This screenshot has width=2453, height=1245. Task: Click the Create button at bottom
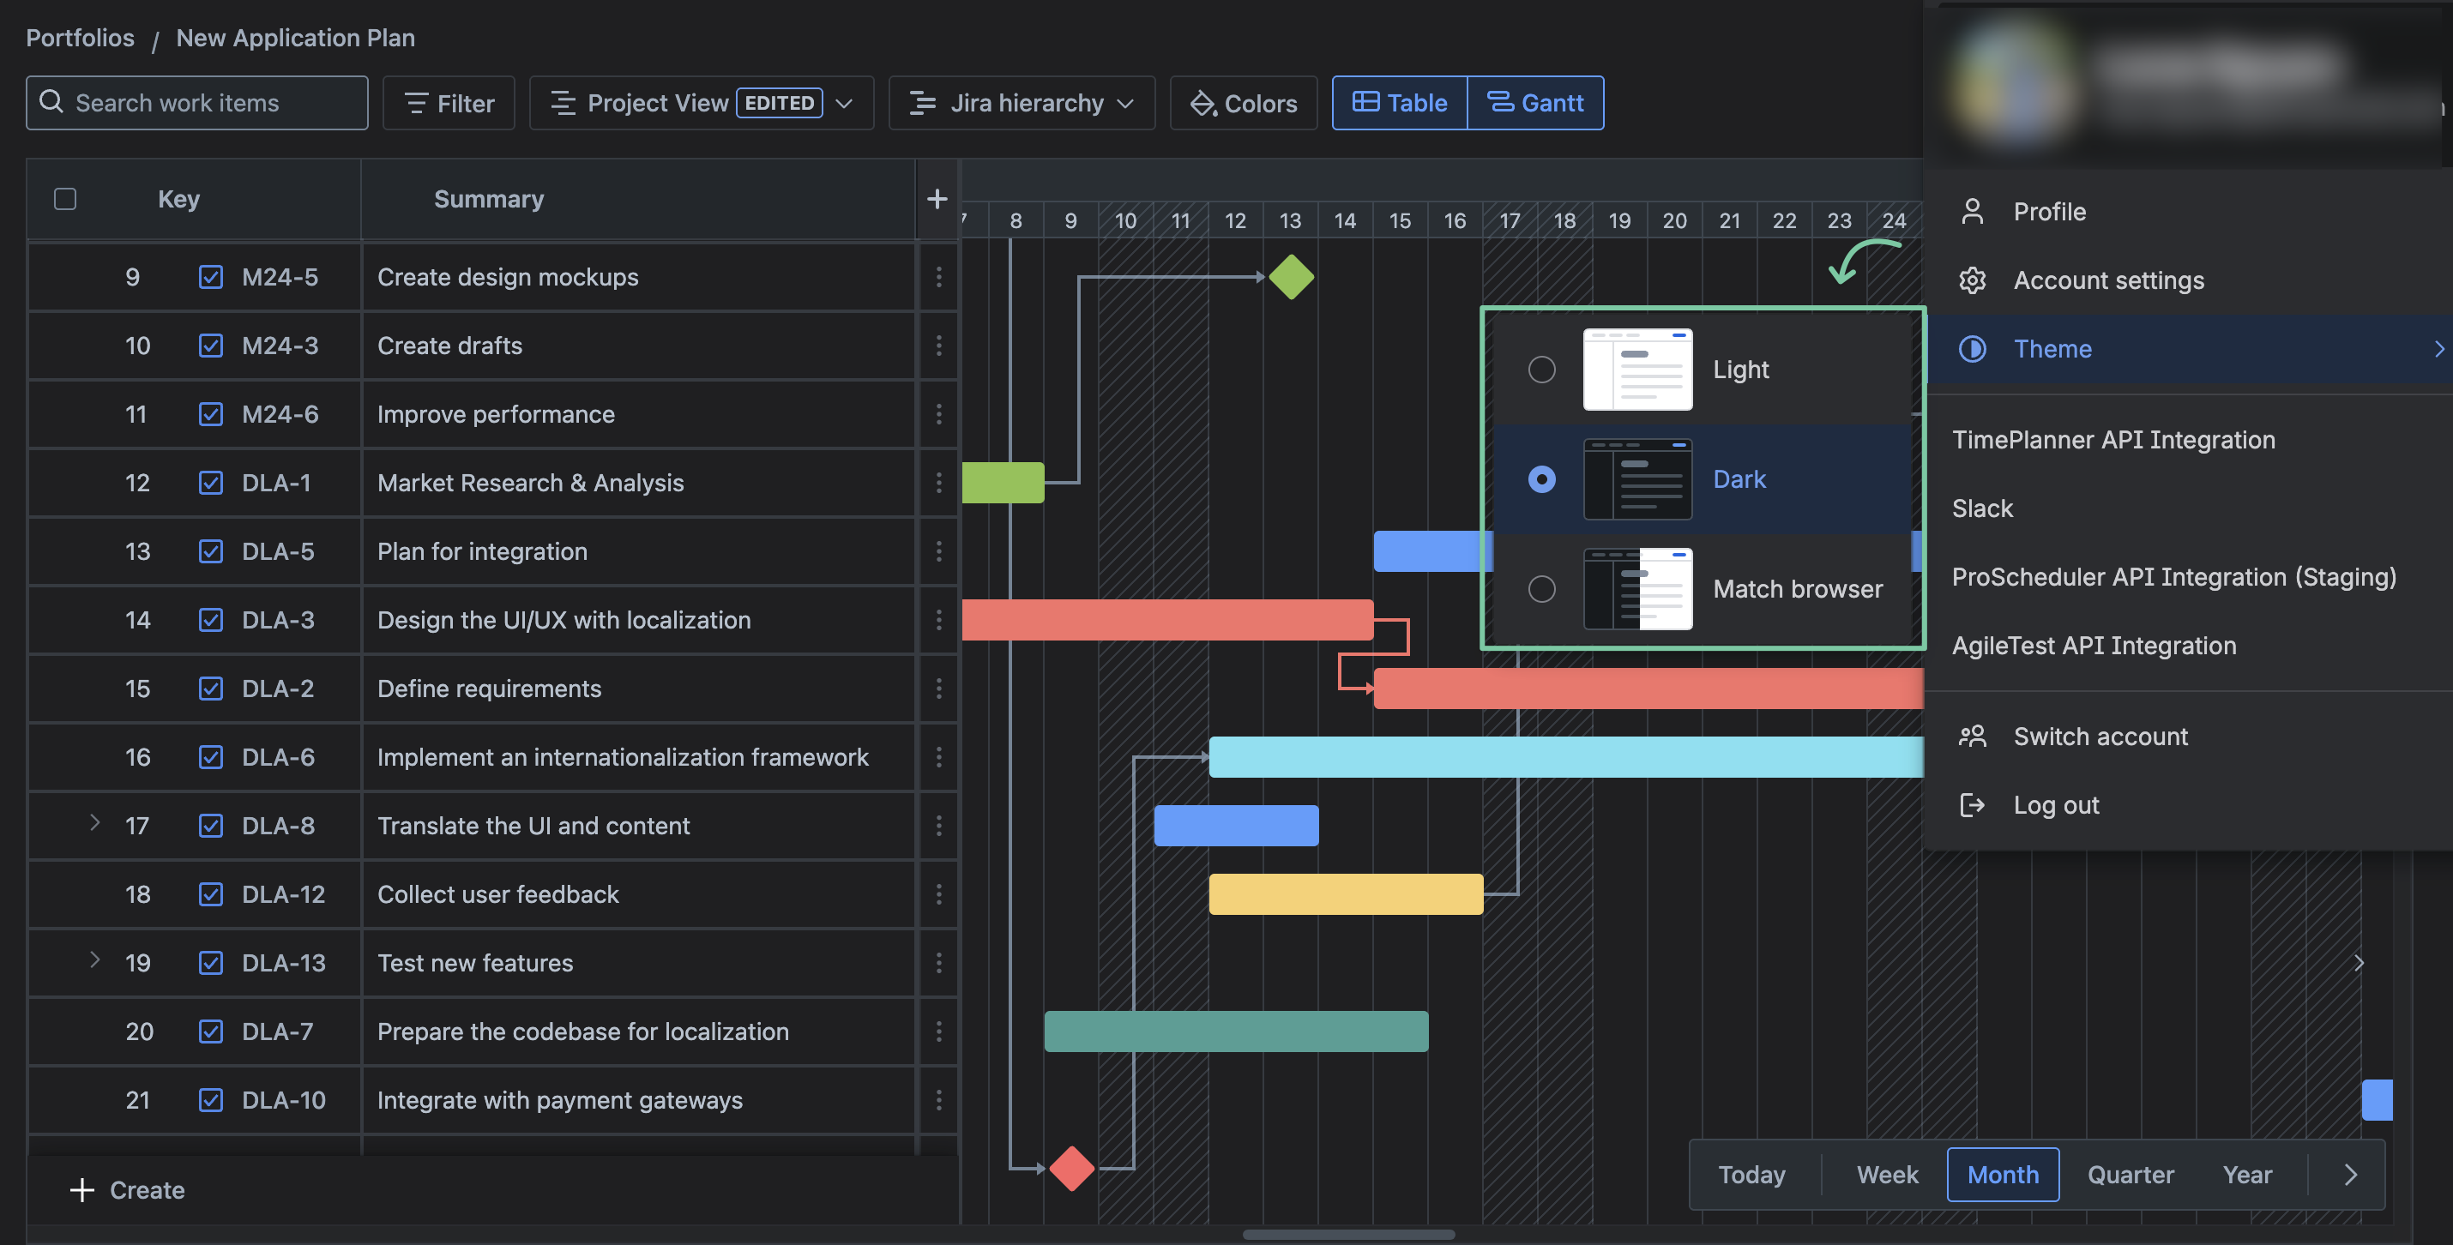(128, 1190)
